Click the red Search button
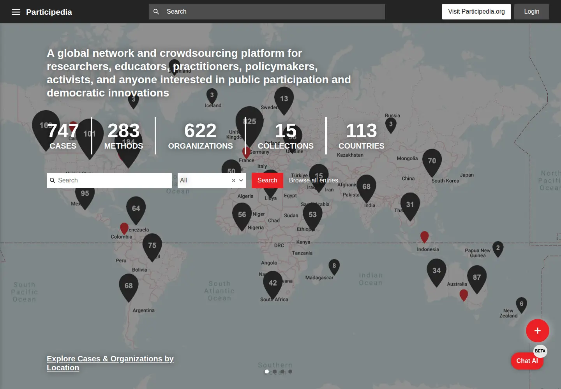The width and height of the screenshot is (561, 389). click(267, 180)
